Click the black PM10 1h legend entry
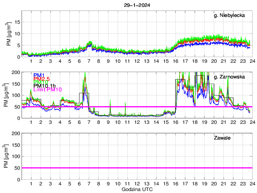The image size is (257, 193). (45, 86)
